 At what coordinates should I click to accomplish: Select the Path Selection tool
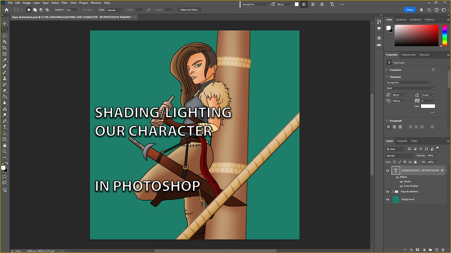pyautogui.click(x=5, y=133)
